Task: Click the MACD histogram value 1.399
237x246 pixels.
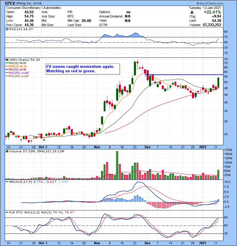Action: pos(63,182)
